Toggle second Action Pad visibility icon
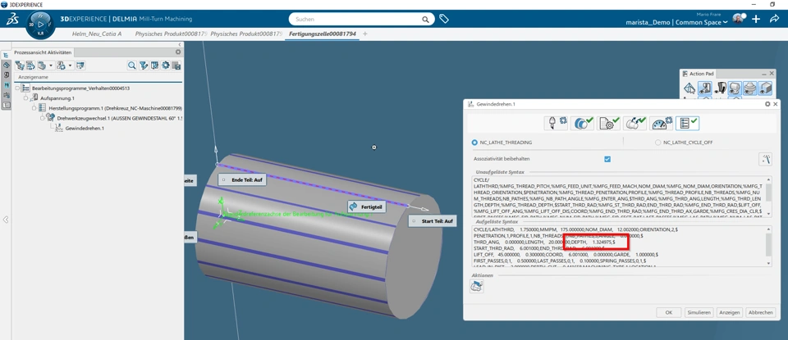 click(705, 88)
